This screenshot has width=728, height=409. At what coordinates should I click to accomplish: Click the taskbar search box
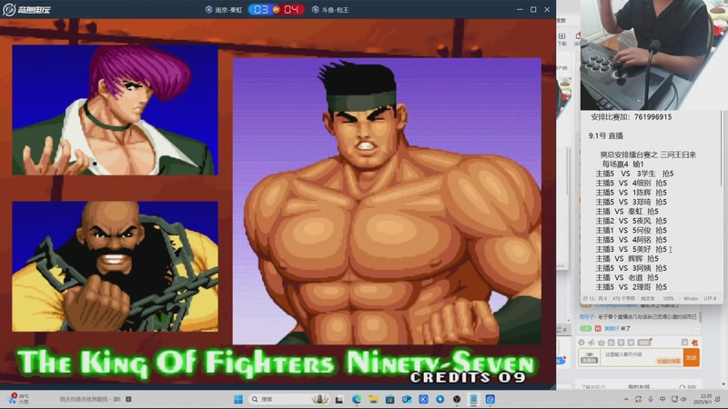pos(288,399)
